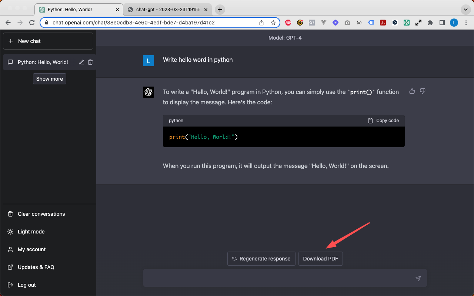Viewport: 474px width, 296px height.
Task: Open a new browser tab
Action: point(220,10)
